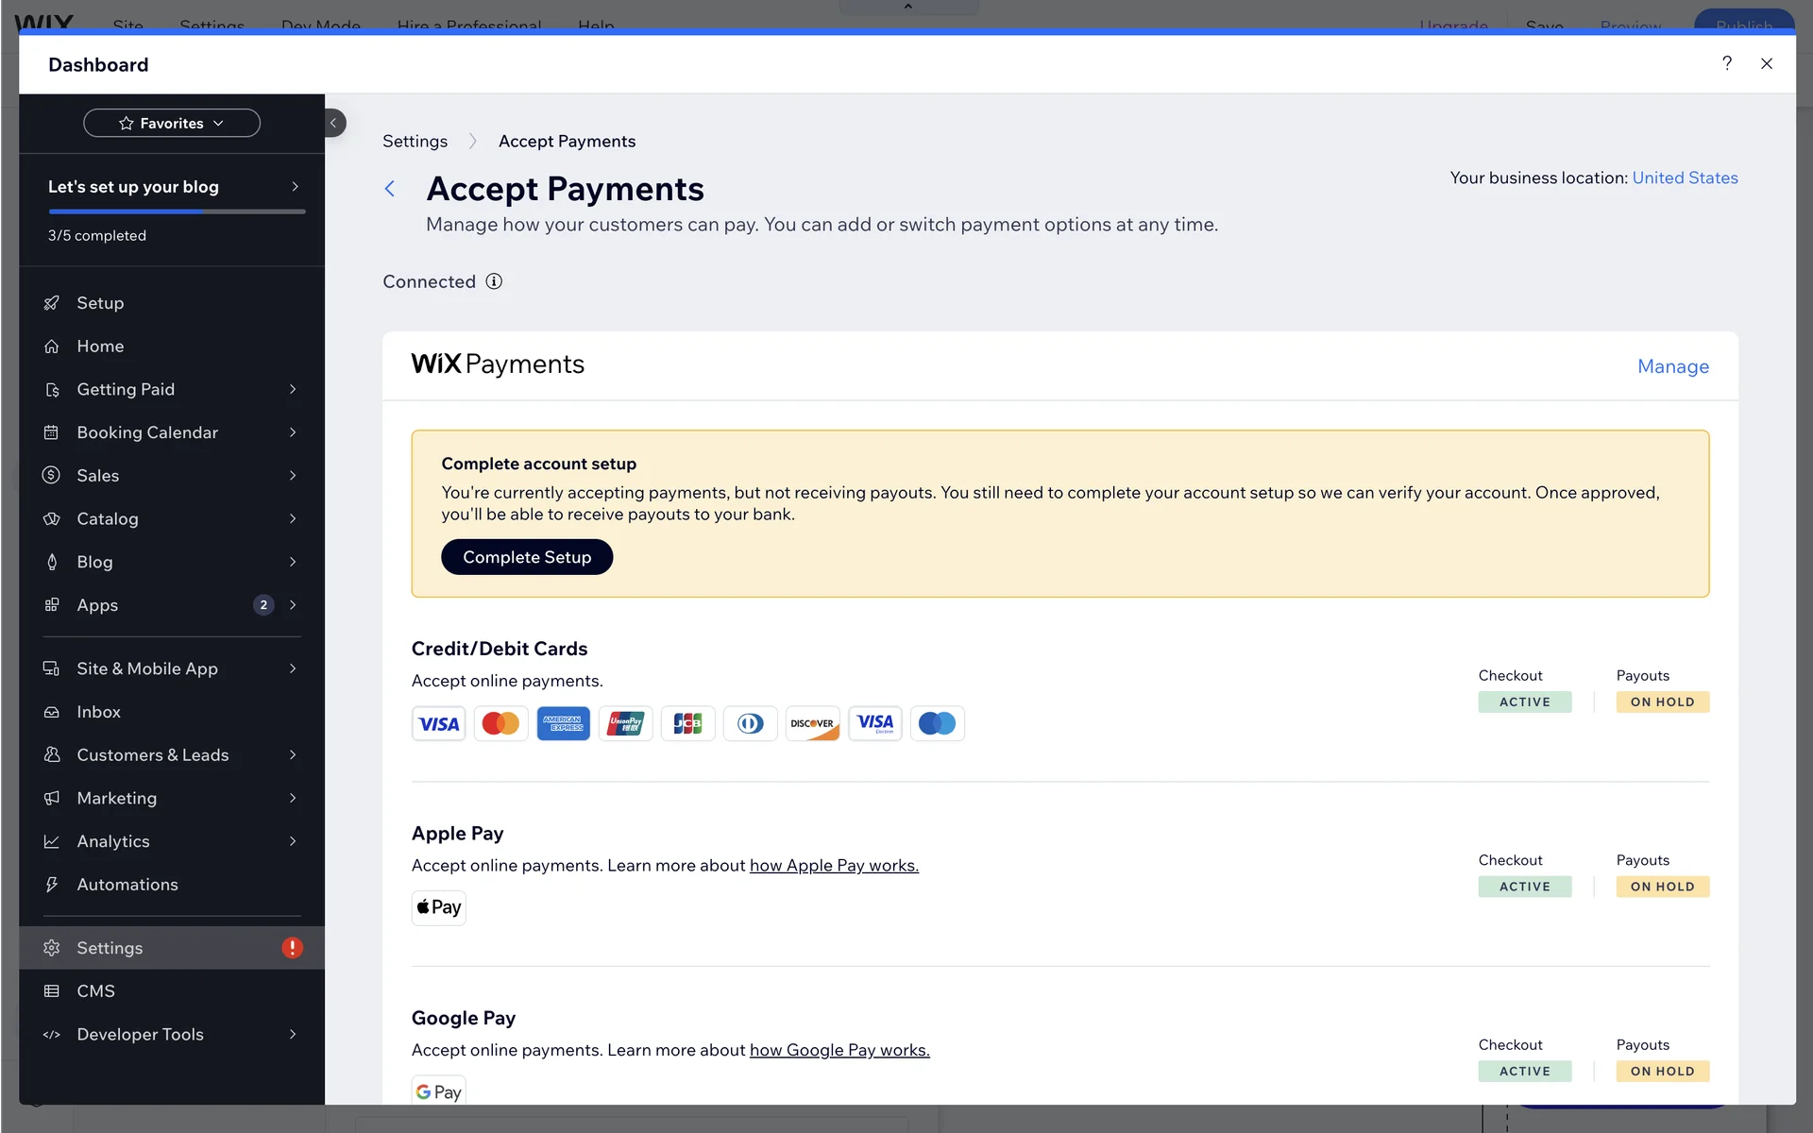
Task: Open the dashboard help question mark
Action: (1726, 63)
